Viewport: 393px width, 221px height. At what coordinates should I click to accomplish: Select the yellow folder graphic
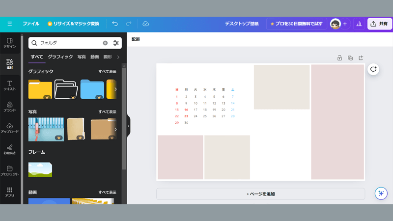40,89
